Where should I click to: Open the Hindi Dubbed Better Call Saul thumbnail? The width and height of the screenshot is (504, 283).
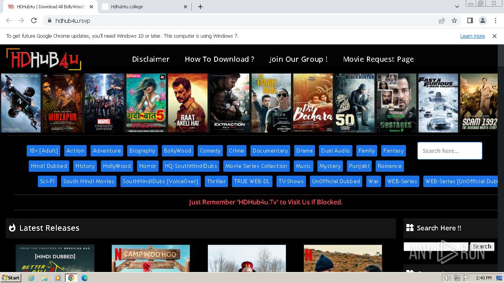[55, 258]
